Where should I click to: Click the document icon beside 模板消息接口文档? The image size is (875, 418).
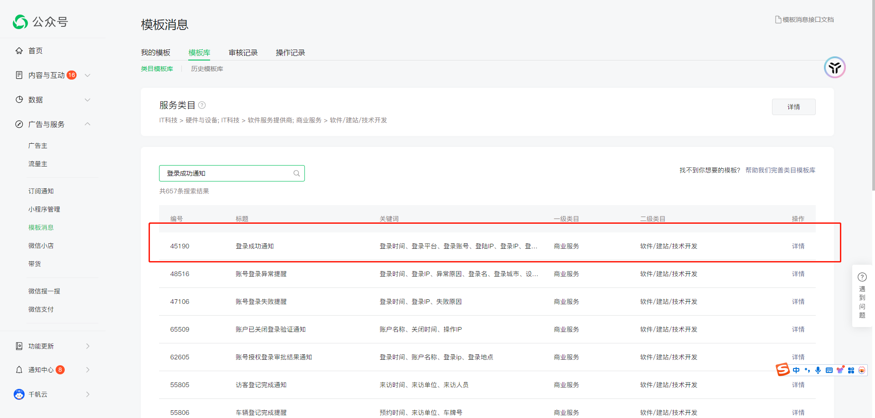778,20
